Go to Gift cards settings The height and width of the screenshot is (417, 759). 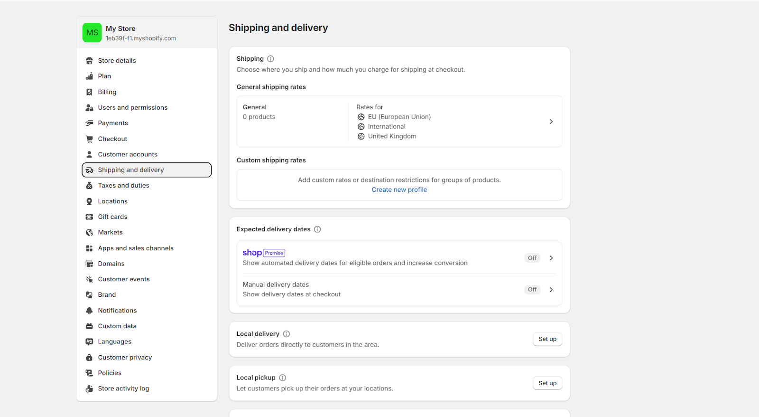tap(147, 217)
